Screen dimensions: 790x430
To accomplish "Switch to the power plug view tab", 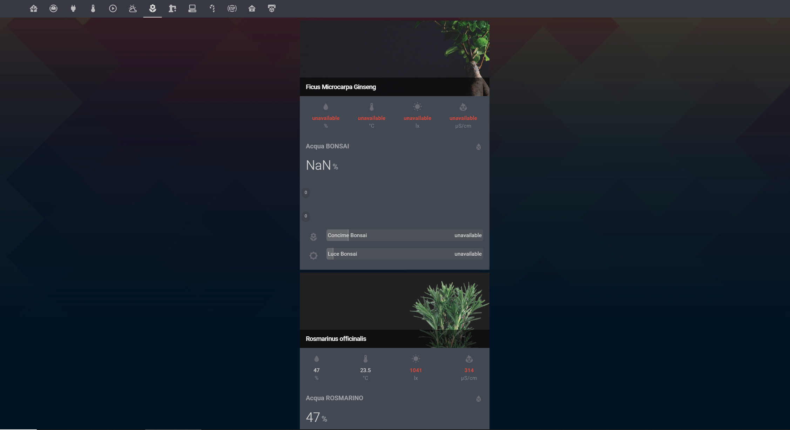I will 73,8.
